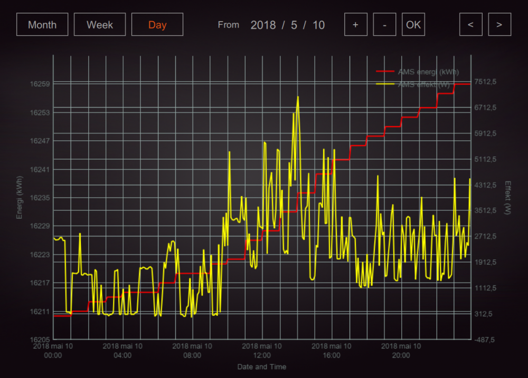Increase the date with plus button
This screenshot has height=378, width=528.
click(356, 25)
